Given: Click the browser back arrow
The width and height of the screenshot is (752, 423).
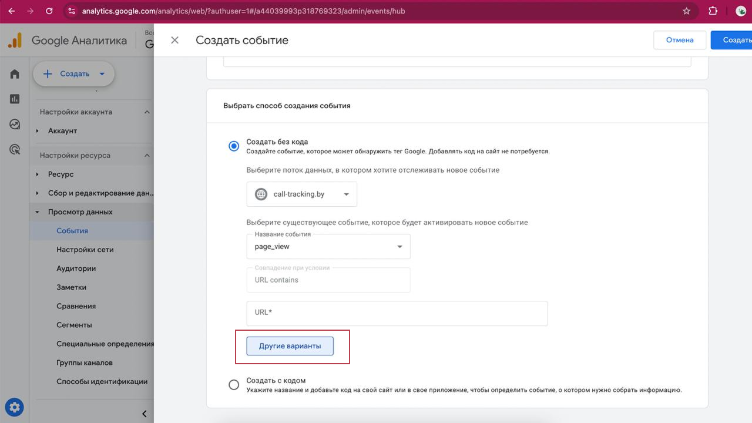Looking at the screenshot, I should click(12, 11).
